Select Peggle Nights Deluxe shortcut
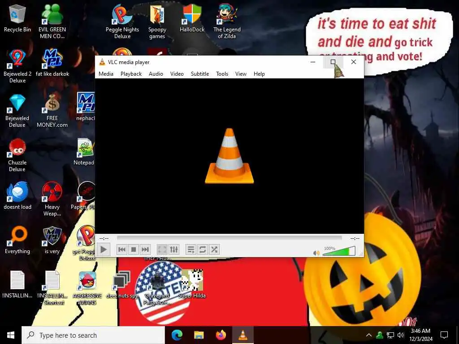 tap(122, 21)
